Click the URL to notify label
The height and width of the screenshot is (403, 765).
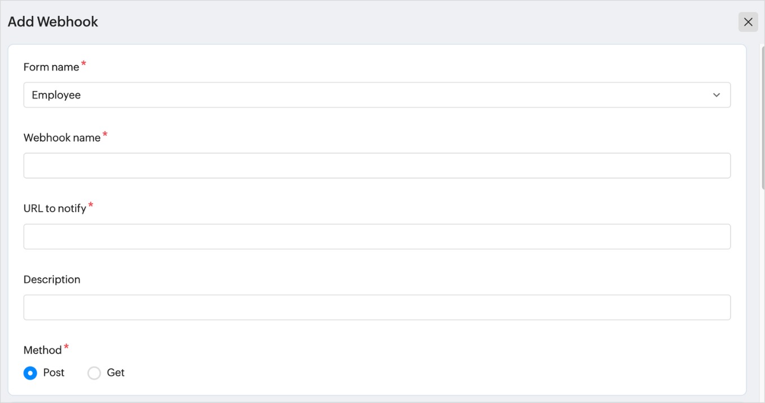point(55,208)
